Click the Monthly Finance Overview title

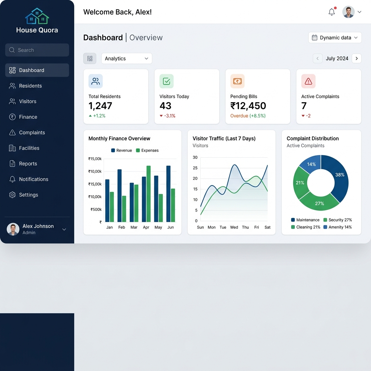click(x=119, y=138)
